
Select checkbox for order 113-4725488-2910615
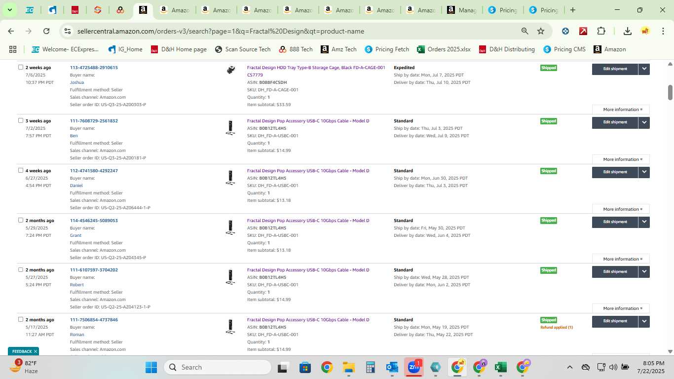tap(21, 67)
